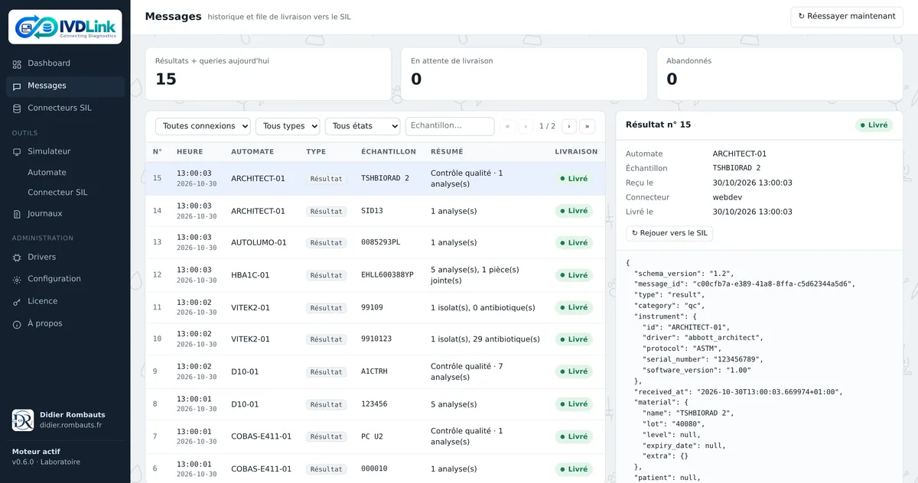Click the Licence key icon
The height and width of the screenshot is (483, 918).
(x=17, y=302)
